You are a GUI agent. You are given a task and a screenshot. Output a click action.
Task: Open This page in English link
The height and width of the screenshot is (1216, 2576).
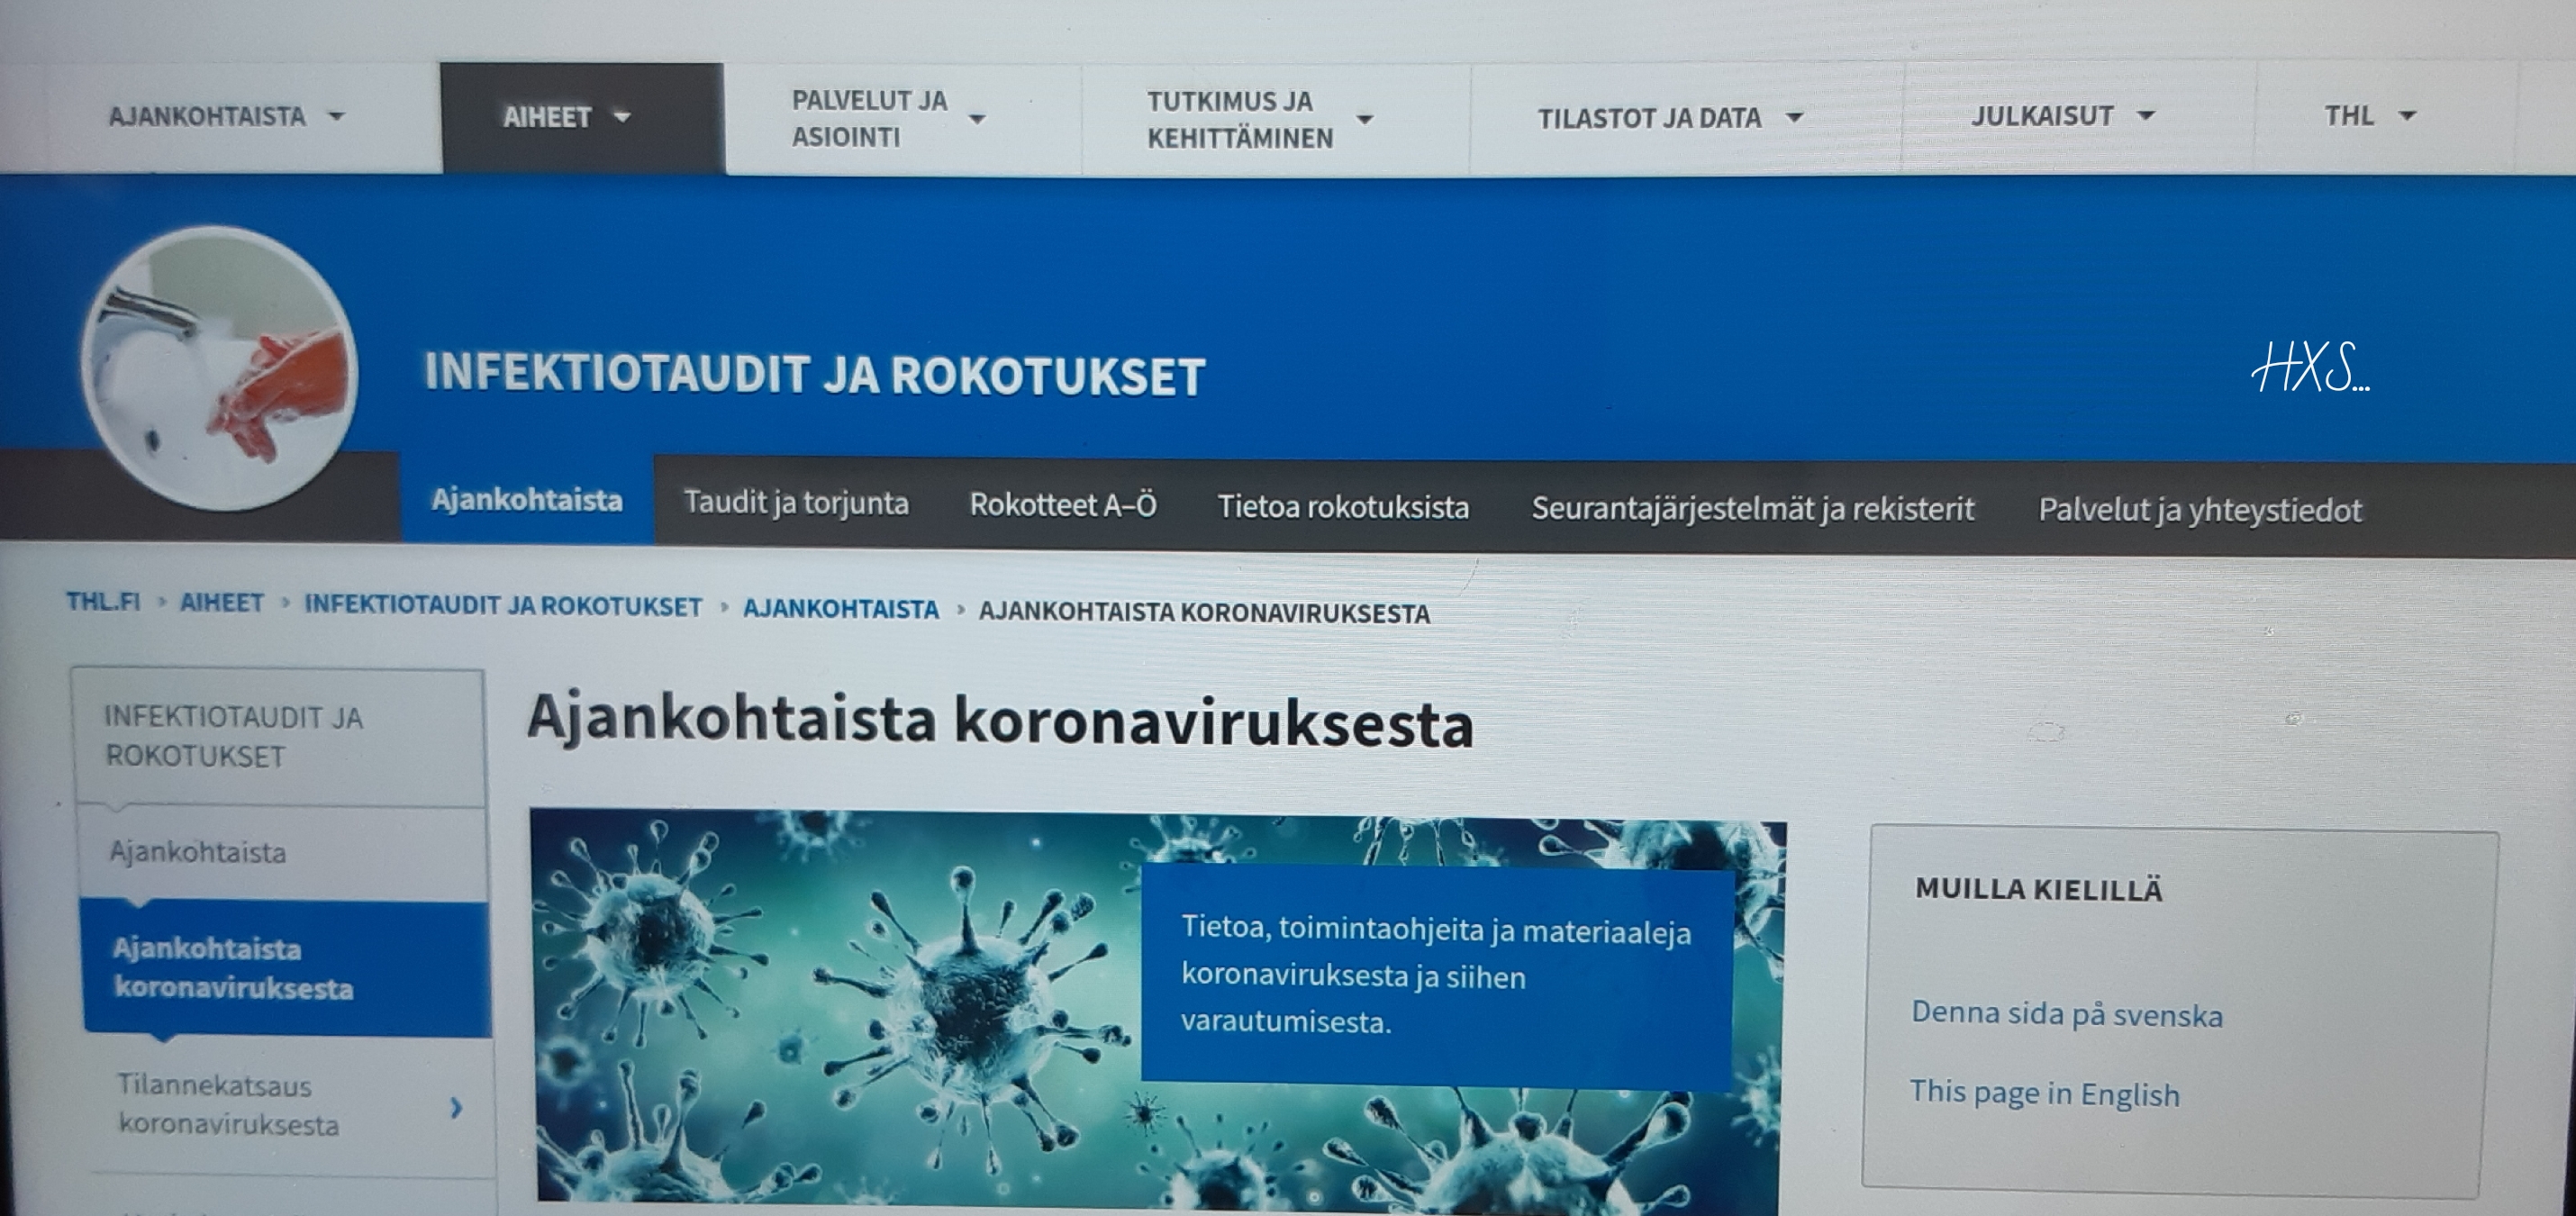[x=2044, y=1093]
